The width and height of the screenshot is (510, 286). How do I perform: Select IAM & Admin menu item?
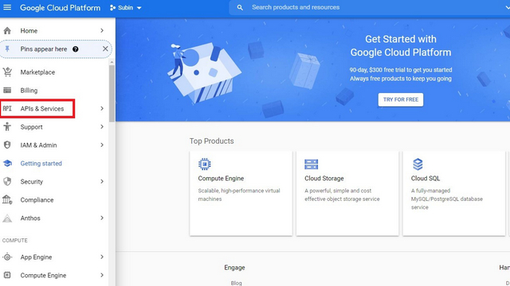pyautogui.click(x=38, y=145)
